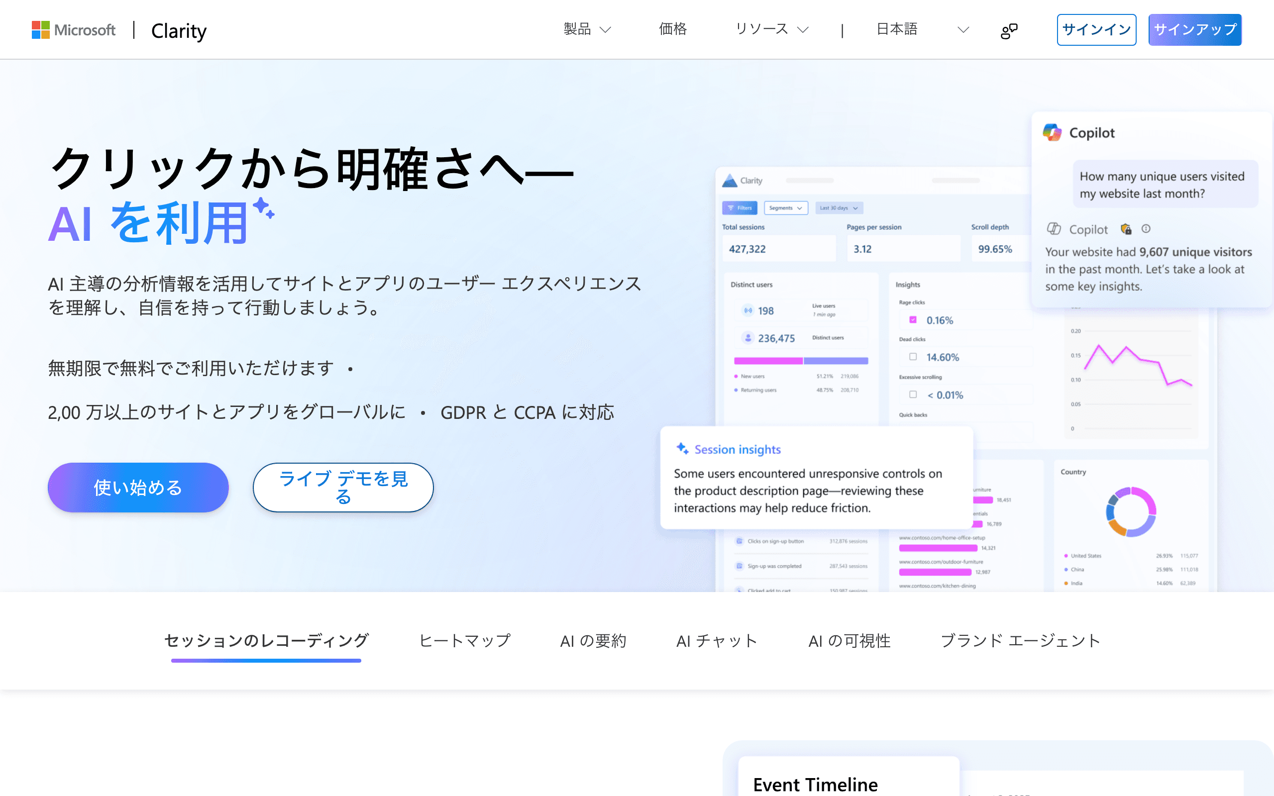Expand the リソース dropdown

tap(771, 29)
